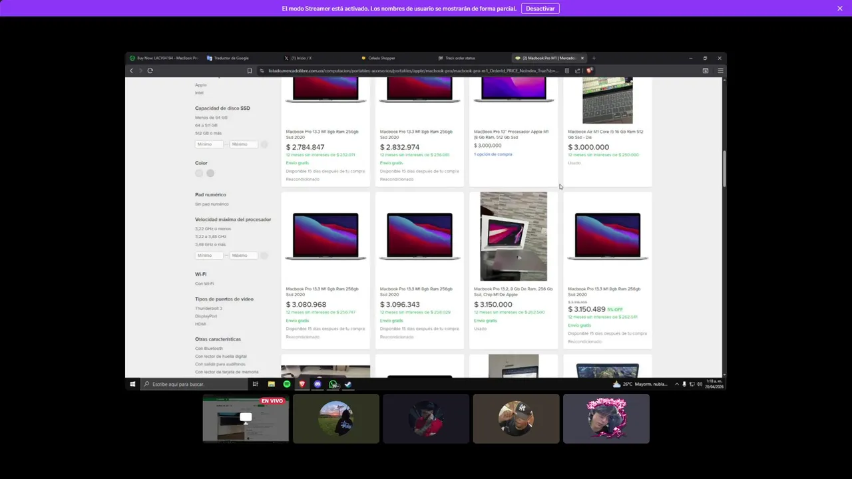The height and width of the screenshot is (479, 852).
Task: Filter by 3,48 GHz o más
Action: pyautogui.click(x=210, y=244)
